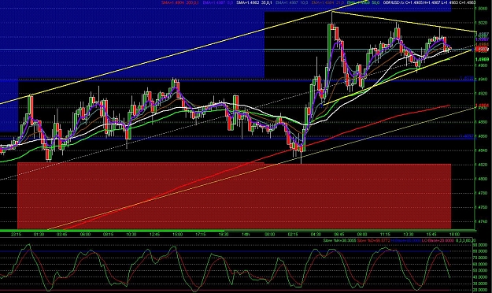
Task: Click the 15:45 time axis label
Action: click(431, 234)
